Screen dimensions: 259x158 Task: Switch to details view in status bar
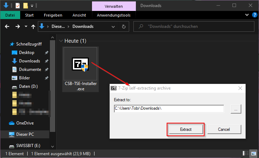(x=246, y=153)
